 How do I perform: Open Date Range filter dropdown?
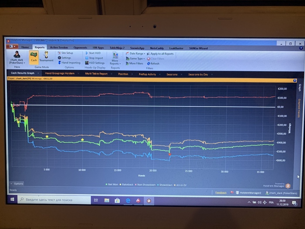click(x=136, y=53)
